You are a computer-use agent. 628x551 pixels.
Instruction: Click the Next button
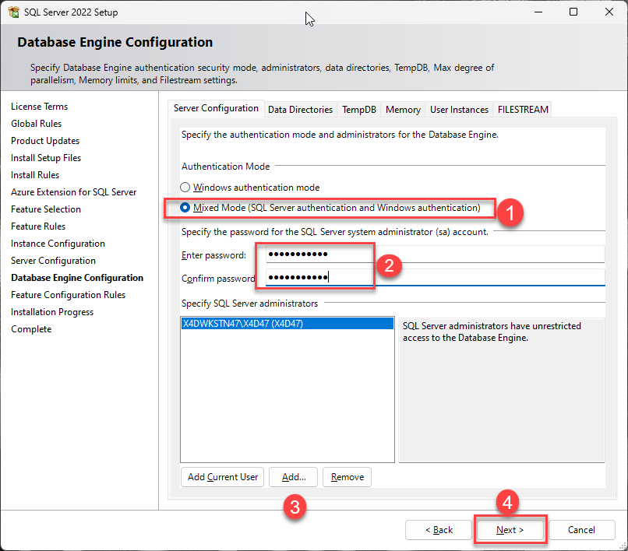pos(510,530)
